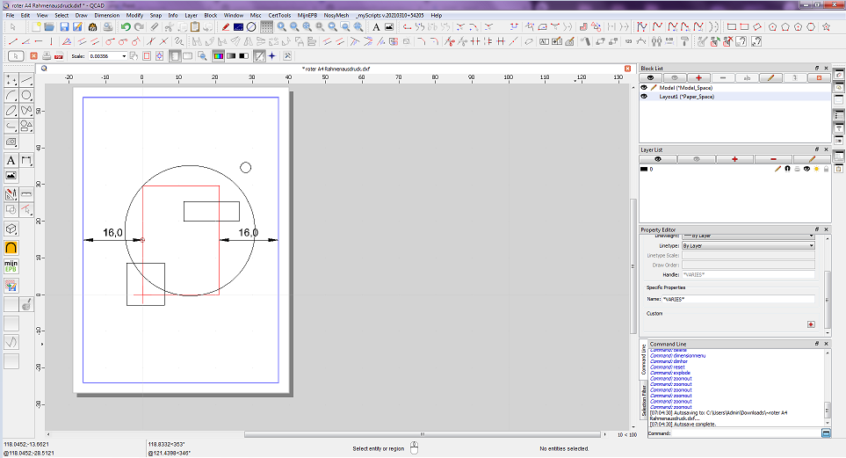This screenshot has width=846, height=458.
Task: Open Arc tools in left toolbox
Action: (x=11, y=96)
